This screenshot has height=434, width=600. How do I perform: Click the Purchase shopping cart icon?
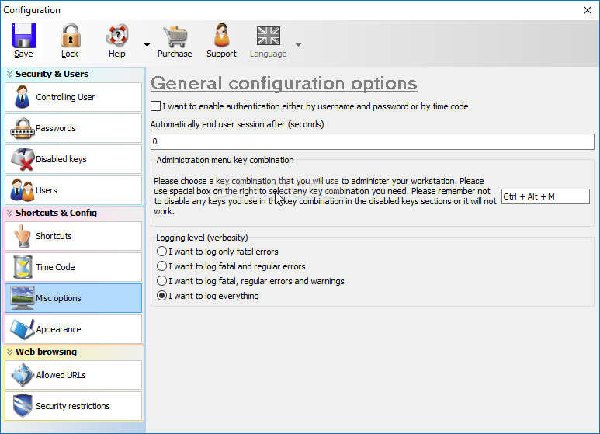tap(175, 36)
